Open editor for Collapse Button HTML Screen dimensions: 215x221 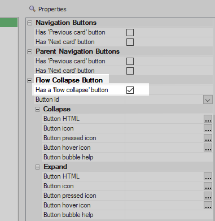208,119
